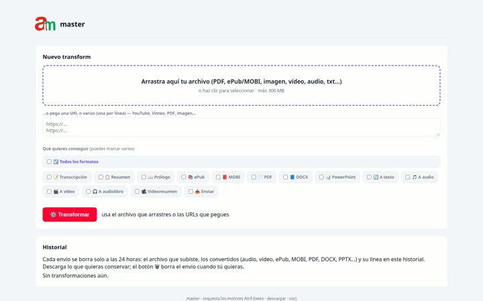Tick the PowerPoint checkbox

[x=321, y=177]
